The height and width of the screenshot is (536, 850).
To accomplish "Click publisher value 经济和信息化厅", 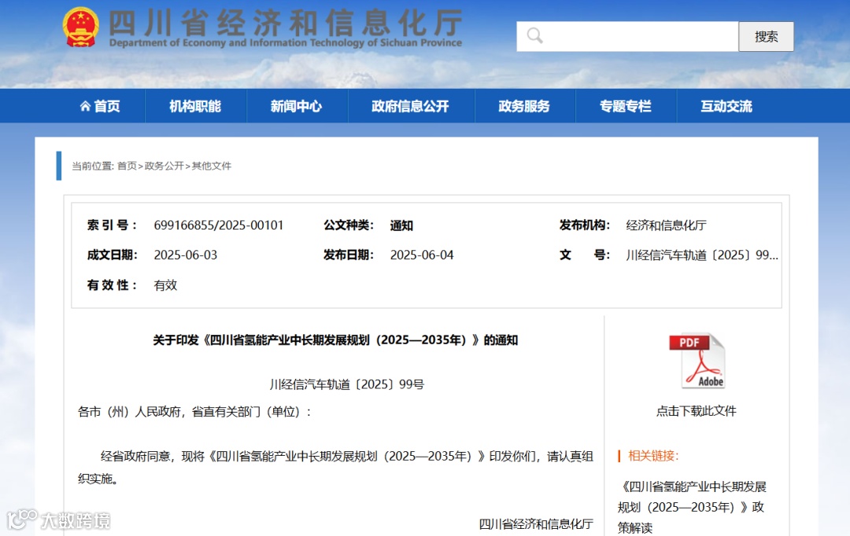I will pyautogui.click(x=667, y=226).
